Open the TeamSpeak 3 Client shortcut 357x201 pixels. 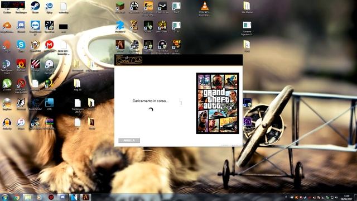7,66
